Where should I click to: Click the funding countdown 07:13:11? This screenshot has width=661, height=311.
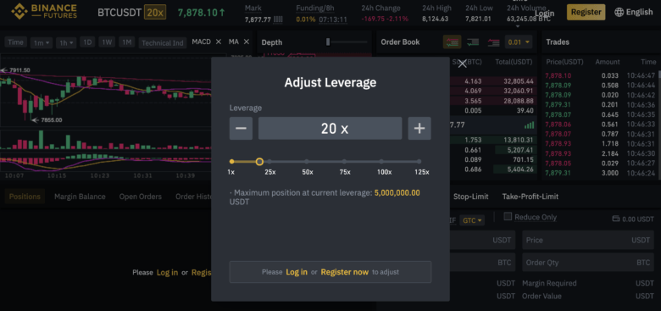[x=333, y=19]
